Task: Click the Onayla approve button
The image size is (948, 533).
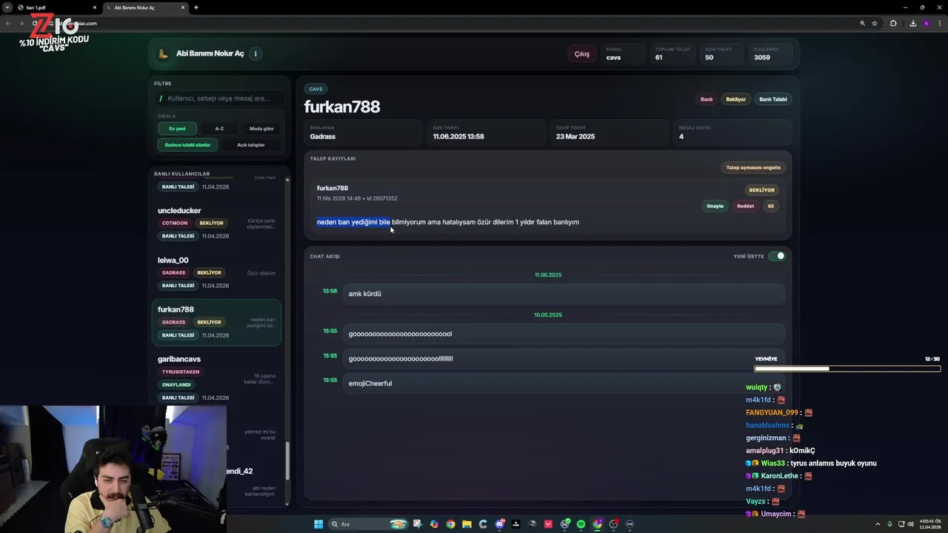Action: 715,206
